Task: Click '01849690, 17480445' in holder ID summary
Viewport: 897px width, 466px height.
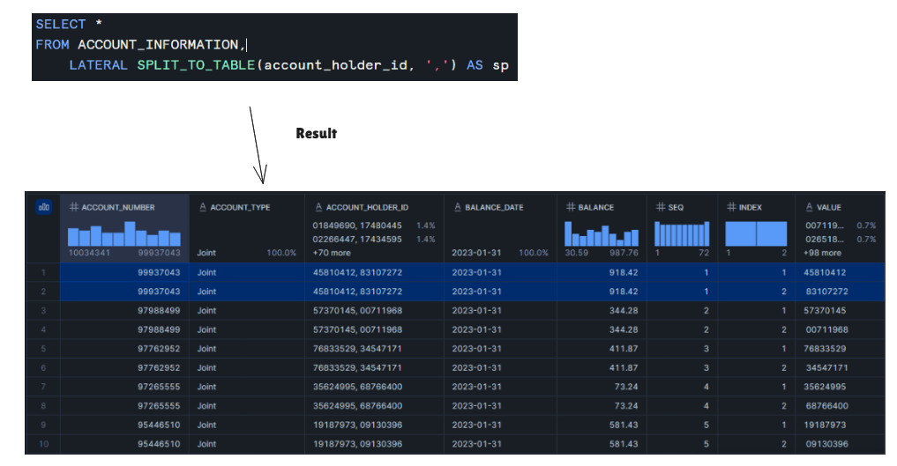Action: [x=357, y=226]
